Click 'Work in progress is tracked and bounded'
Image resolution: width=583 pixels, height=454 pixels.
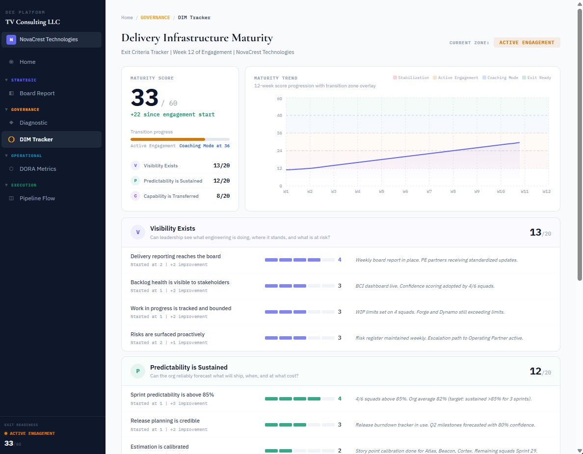(x=181, y=308)
